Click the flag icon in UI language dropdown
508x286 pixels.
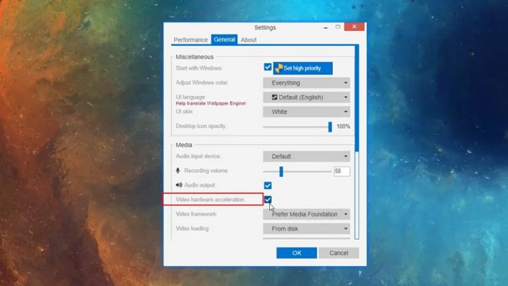click(275, 97)
